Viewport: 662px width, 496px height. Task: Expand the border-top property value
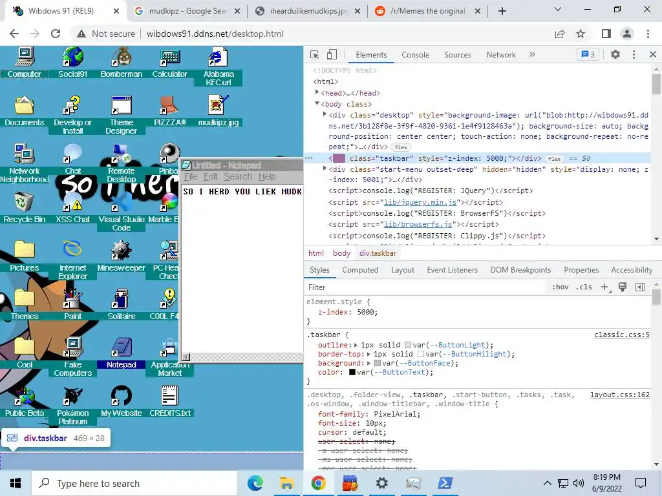tap(369, 355)
